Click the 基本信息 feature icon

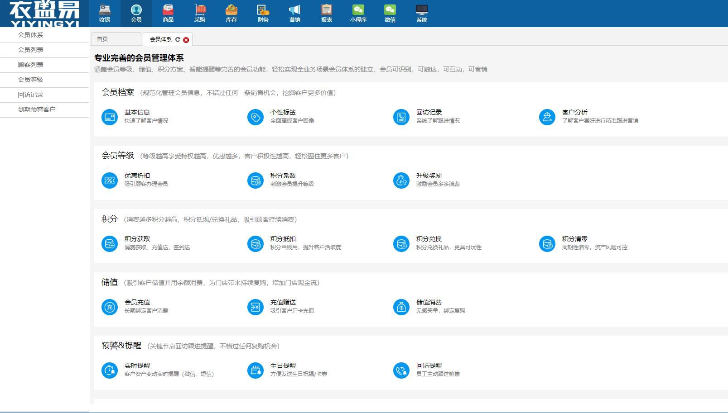tap(109, 117)
